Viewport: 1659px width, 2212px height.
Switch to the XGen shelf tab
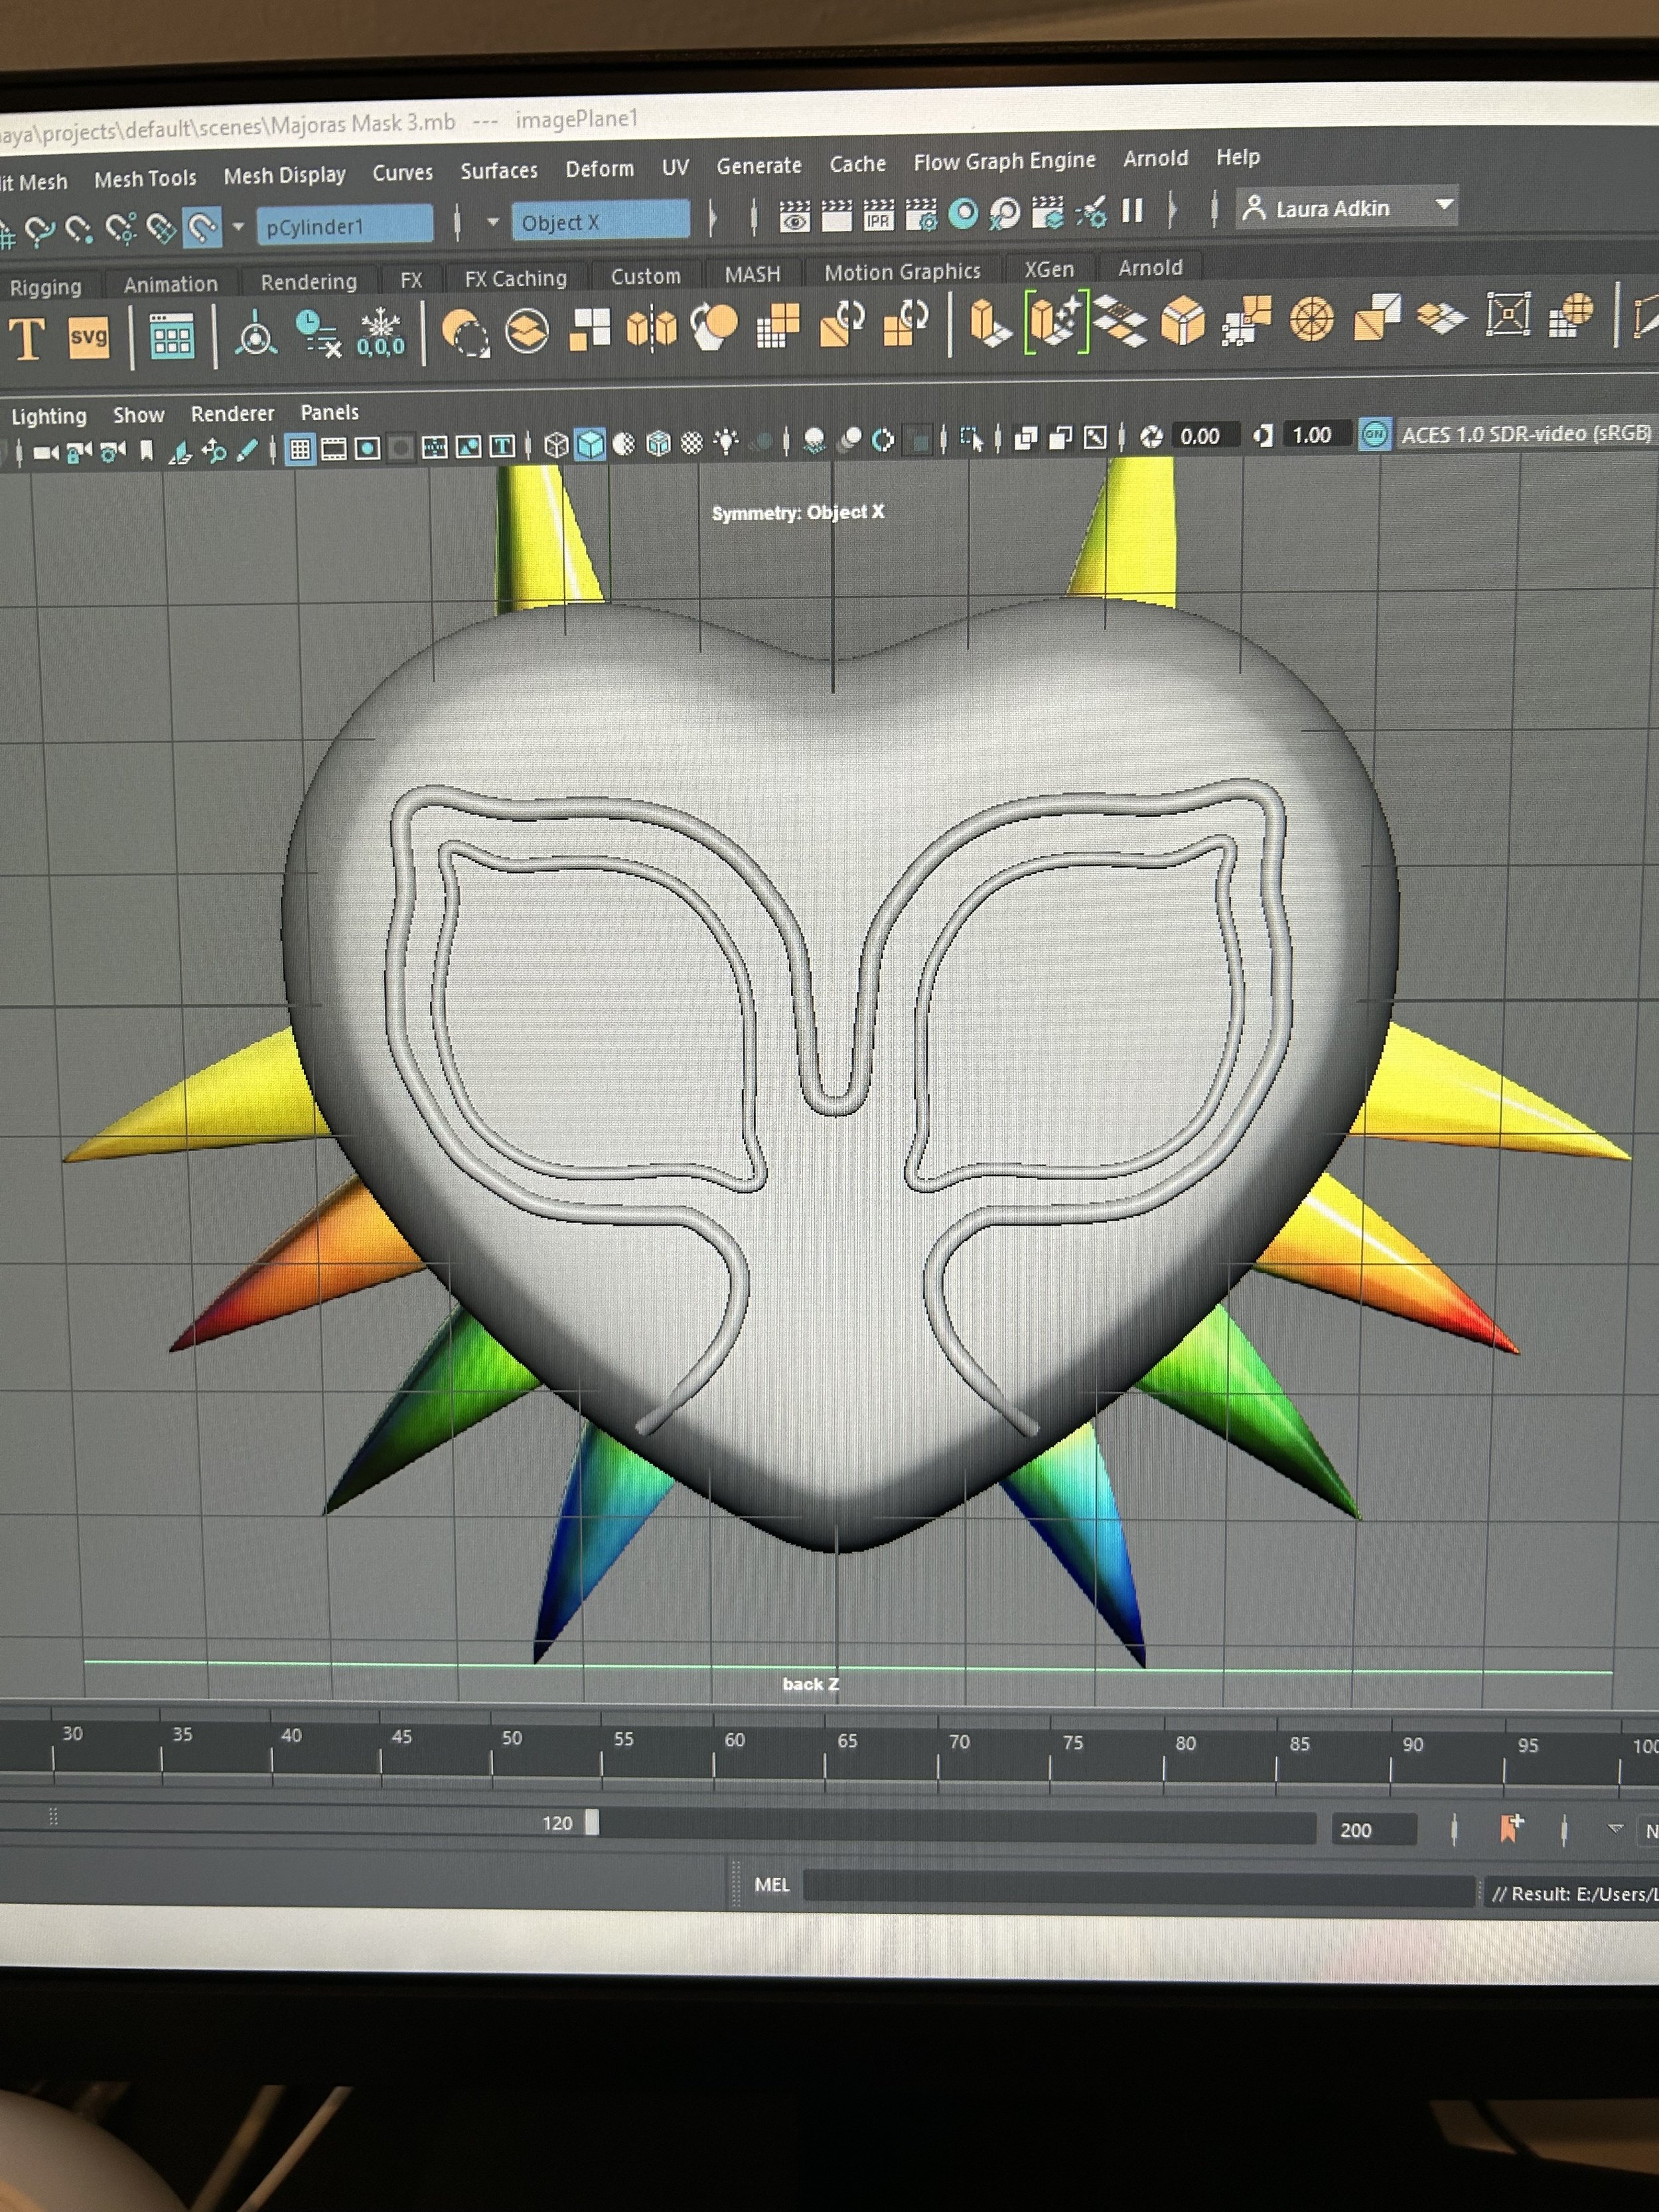click(x=1049, y=269)
